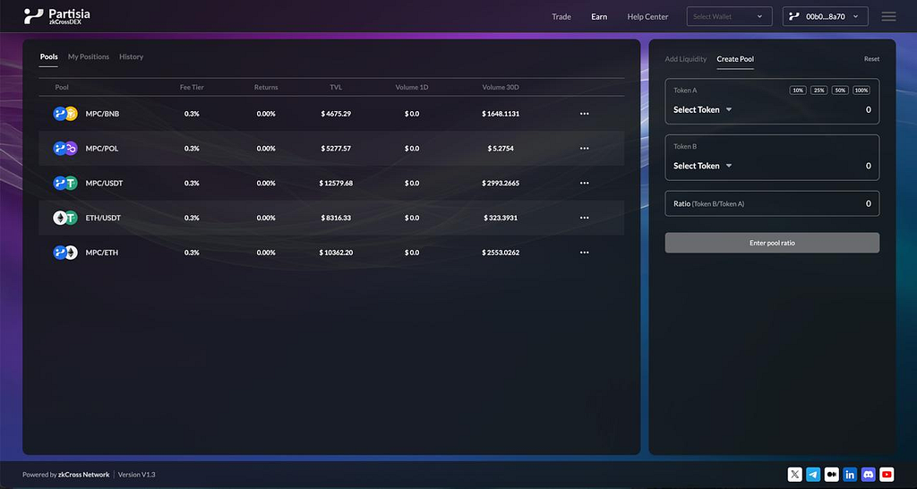The image size is (917, 489).
Task: Select the Create Pool tab
Action: click(x=735, y=59)
